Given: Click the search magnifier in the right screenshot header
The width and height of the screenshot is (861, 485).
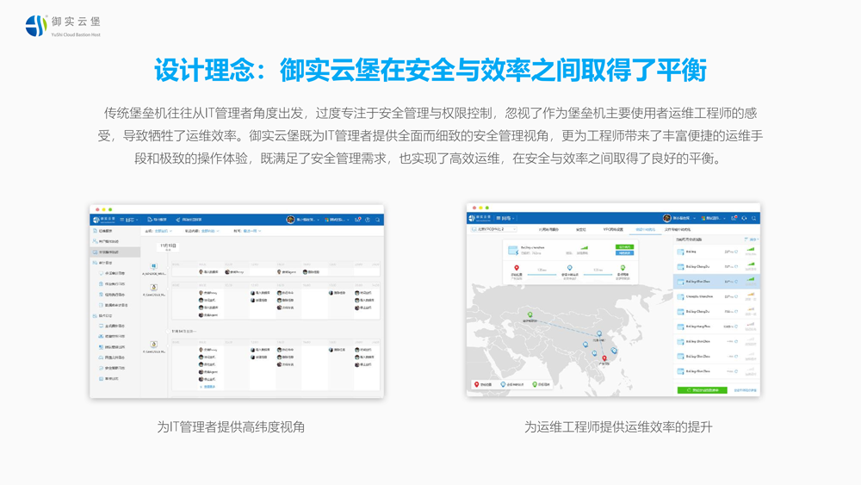Looking at the screenshot, I should pos(754,218).
